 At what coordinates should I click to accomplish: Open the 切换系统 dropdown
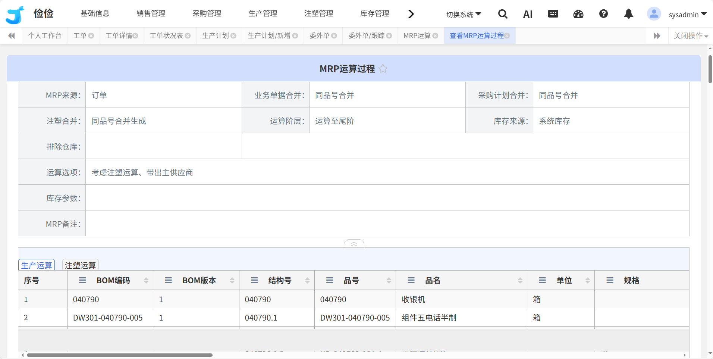tap(464, 15)
